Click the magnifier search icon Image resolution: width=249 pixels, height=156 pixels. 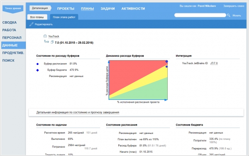pyautogui.click(x=229, y=15)
